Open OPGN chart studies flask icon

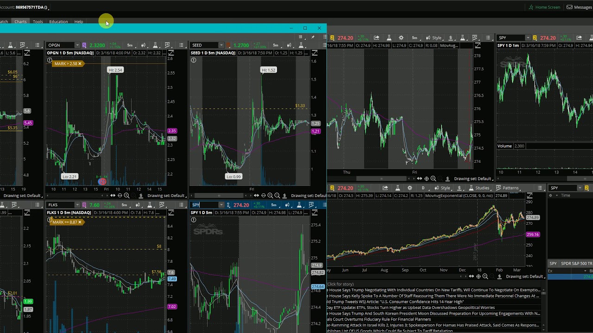[x=155, y=45]
